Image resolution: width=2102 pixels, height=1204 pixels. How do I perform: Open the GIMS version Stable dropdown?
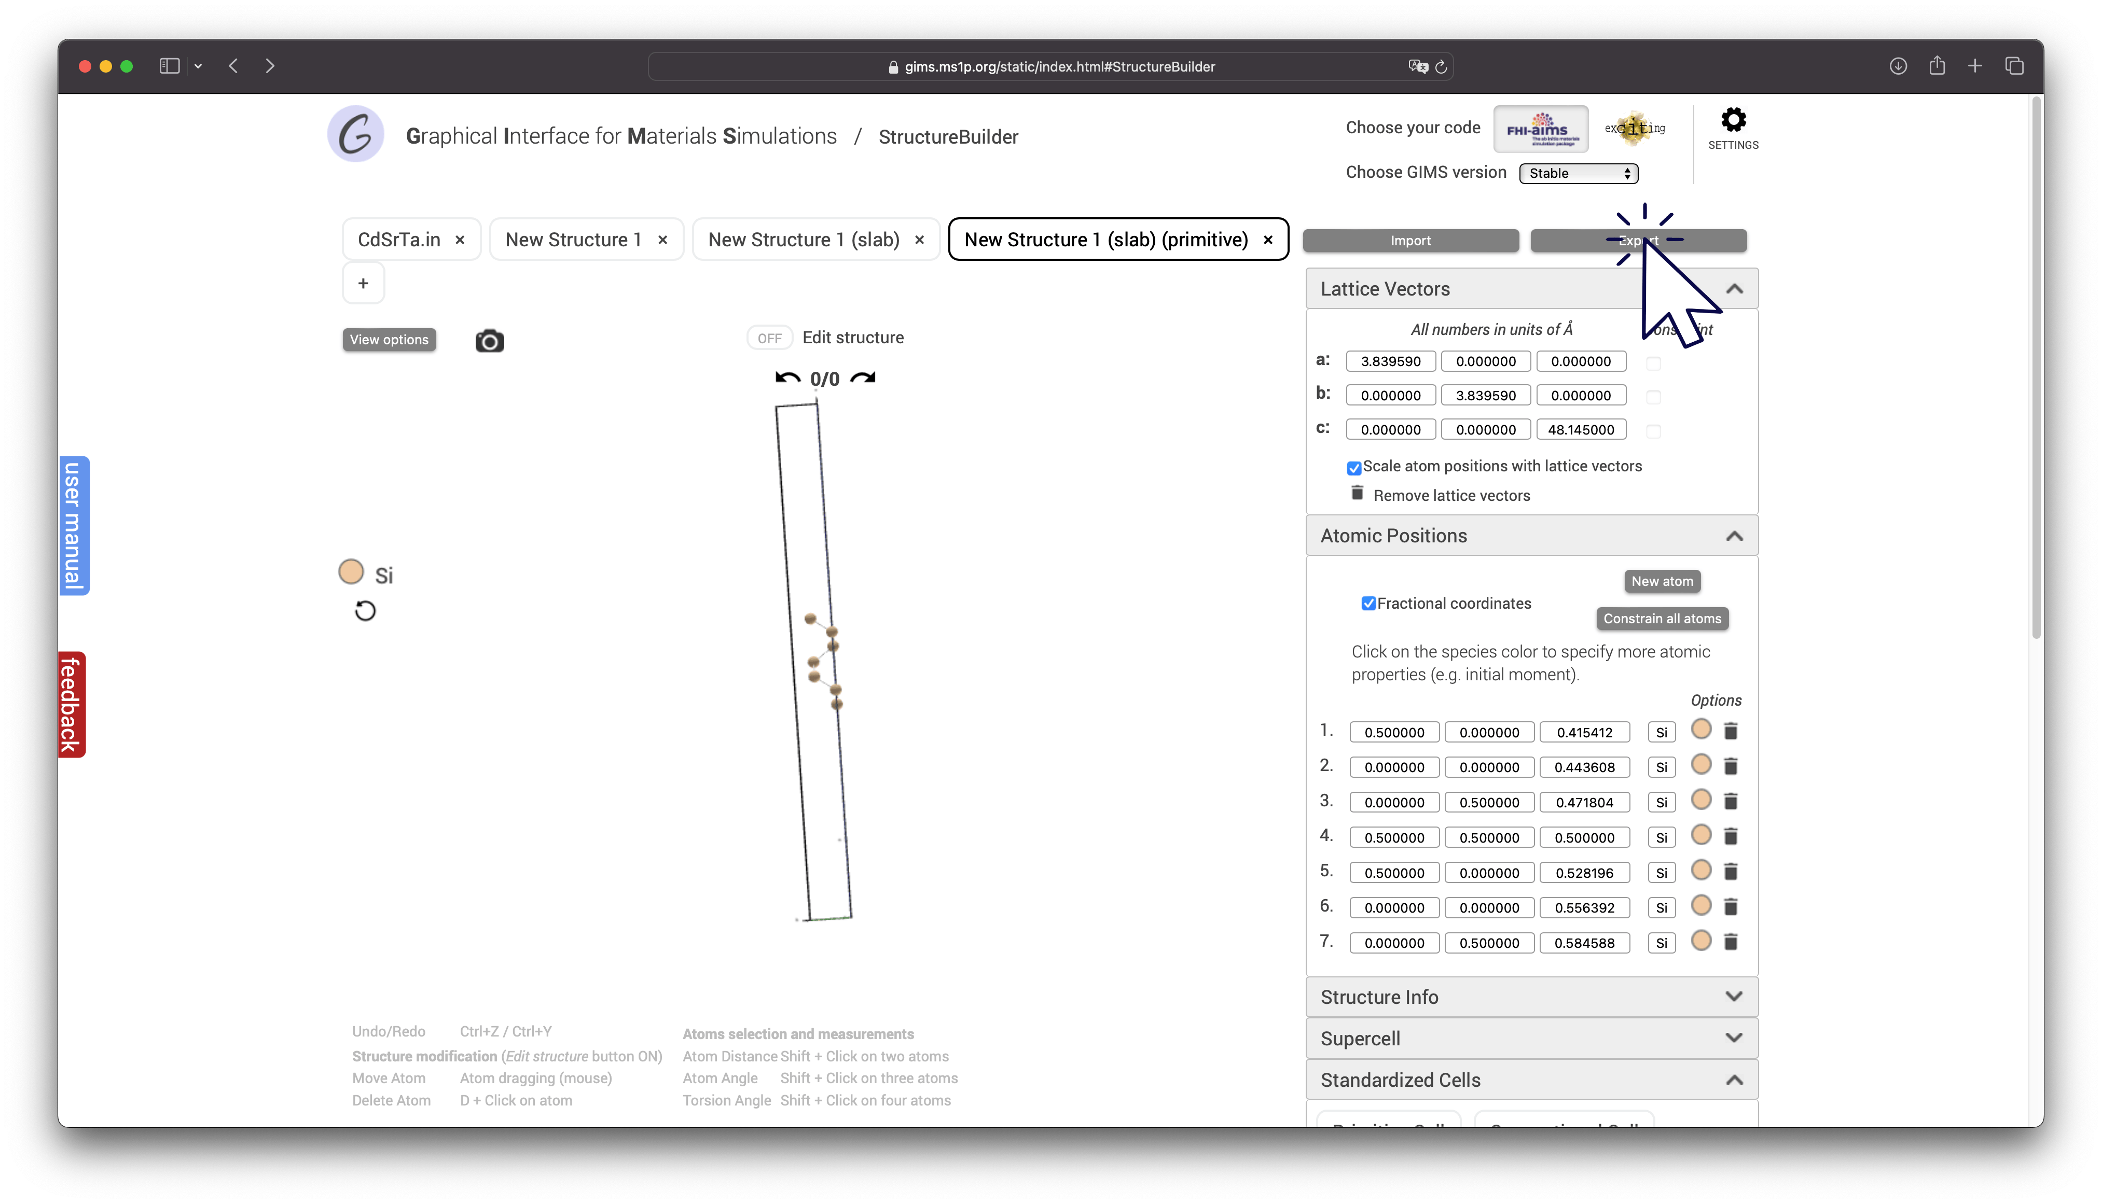[x=1578, y=173]
